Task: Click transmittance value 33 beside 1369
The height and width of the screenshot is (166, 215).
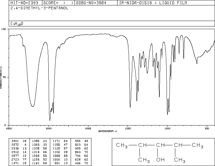Action: pos(45,145)
